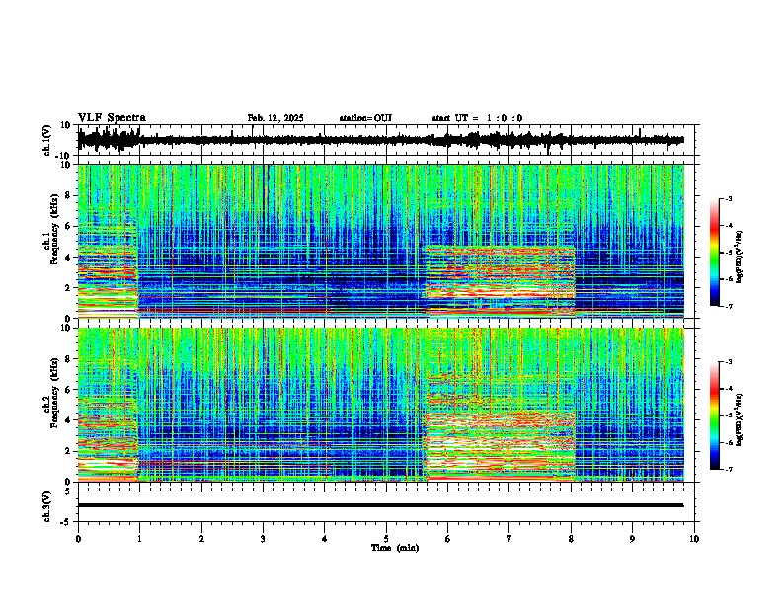The image size is (782, 604).
Task: Click the ch.1 spectrogram color scale bar
Action: tap(714, 253)
